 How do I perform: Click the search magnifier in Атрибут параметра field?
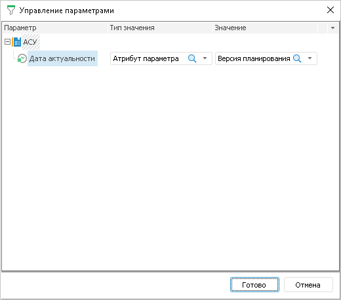[192, 58]
